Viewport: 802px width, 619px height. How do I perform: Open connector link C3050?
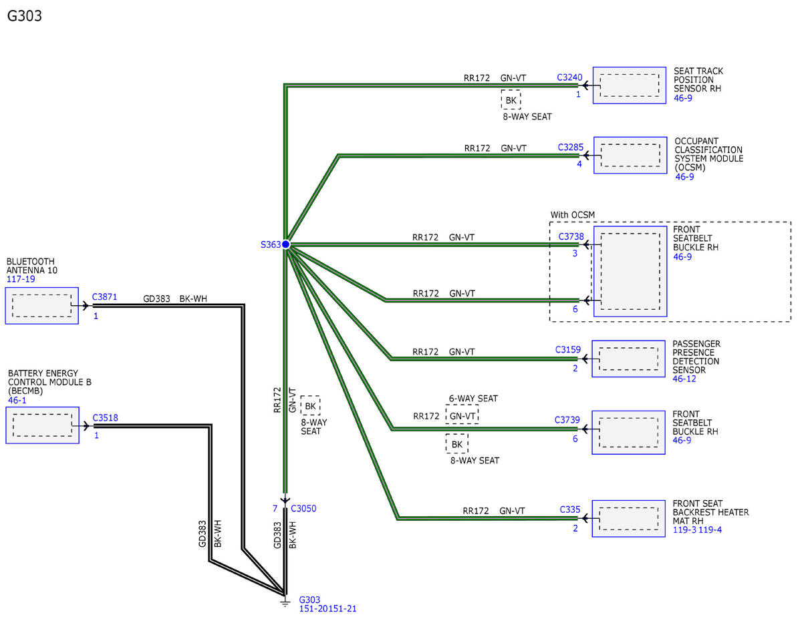(x=304, y=508)
